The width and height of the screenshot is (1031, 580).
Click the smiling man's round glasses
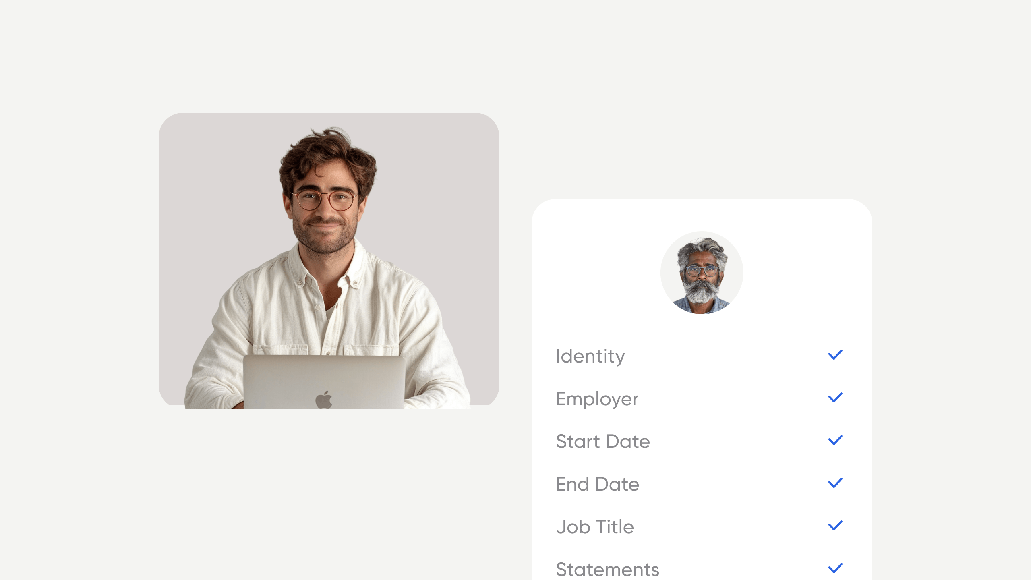click(324, 200)
